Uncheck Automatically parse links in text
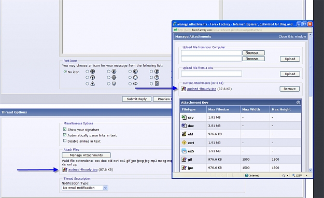Screen dimensions: 324x198 [x=65, y=135]
